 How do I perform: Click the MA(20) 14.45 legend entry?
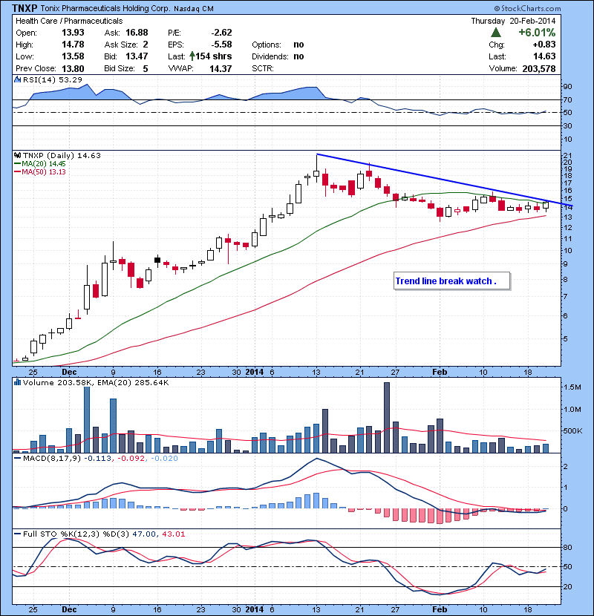(40, 164)
